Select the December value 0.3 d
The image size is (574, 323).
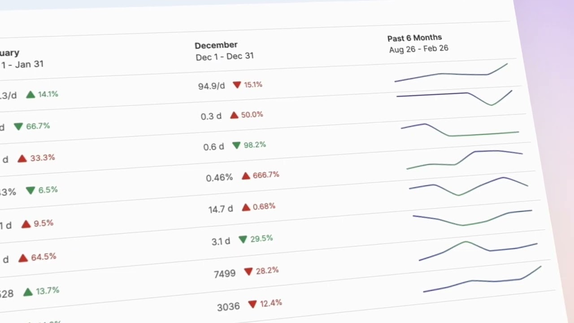click(x=211, y=117)
